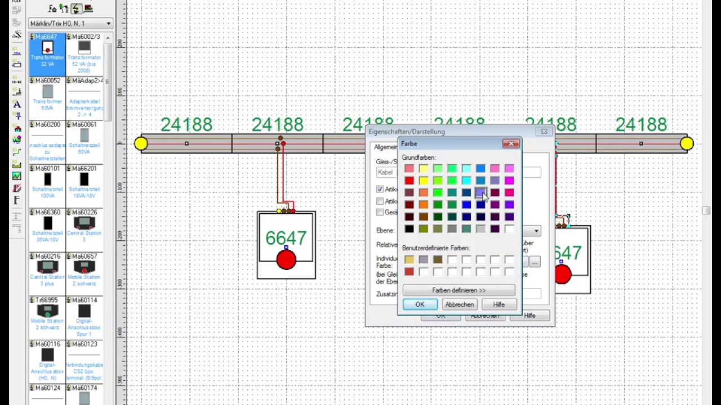The width and height of the screenshot is (721, 405).
Task: Pick the bright yellow basic color swatch
Action: pos(423,181)
